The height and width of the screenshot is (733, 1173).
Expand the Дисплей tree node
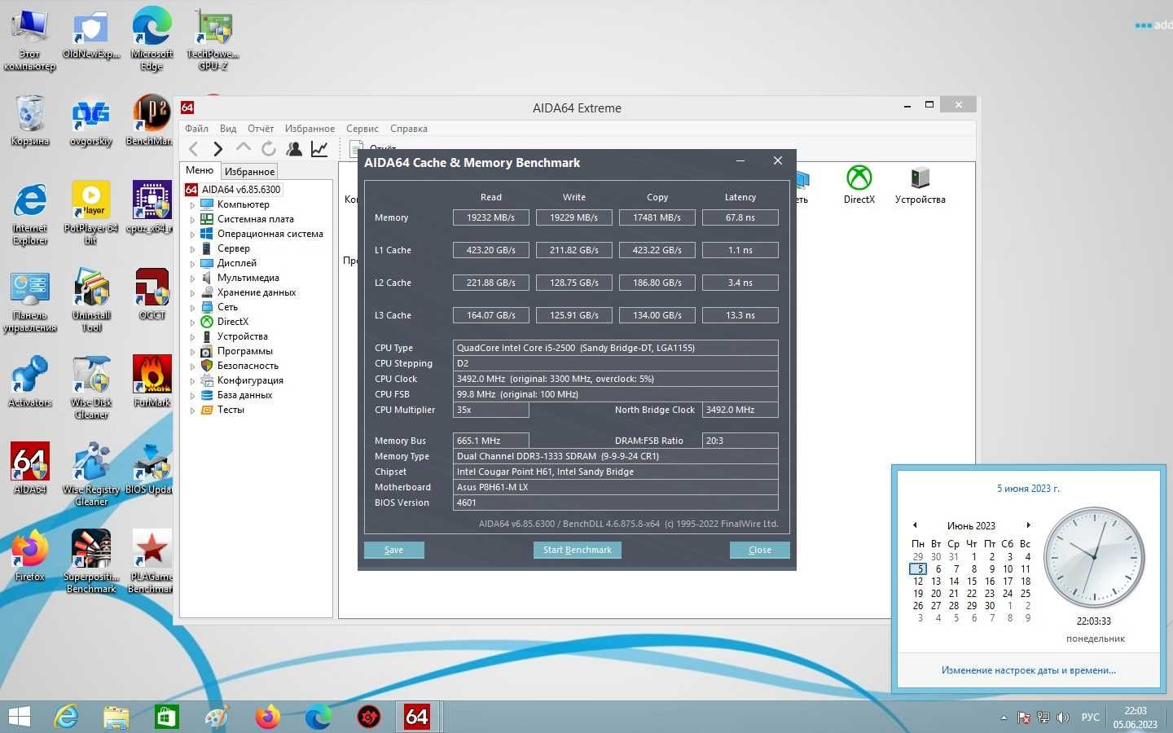pyautogui.click(x=193, y=264)
